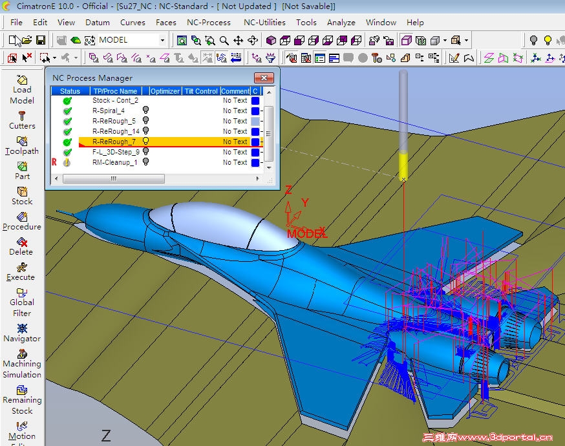The height and width of the screenshot is (446, 565).
Task: Open the NC-Utilities menu
Action: [264, 23]
